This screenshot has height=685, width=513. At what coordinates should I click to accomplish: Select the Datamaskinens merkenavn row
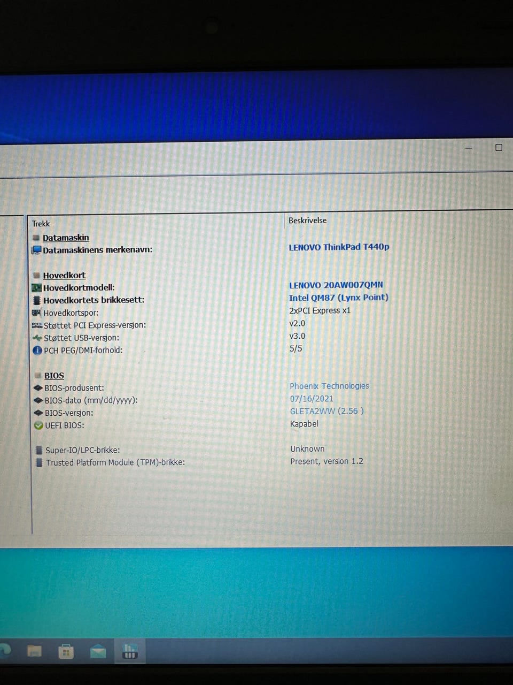pos(97,250)
